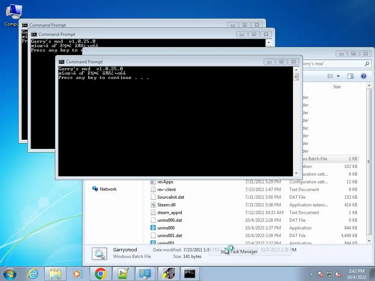Click scrollbar thumb in front Command Prompt
The width and height of the screenshot is (375, 281).
tap(296, 77)
